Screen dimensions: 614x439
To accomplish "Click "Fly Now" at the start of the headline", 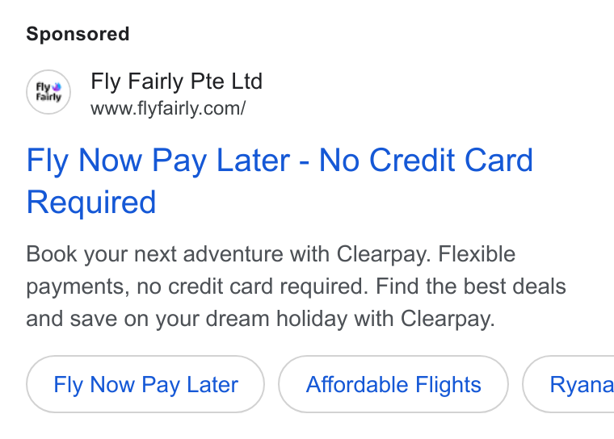I will coord(84,160).
